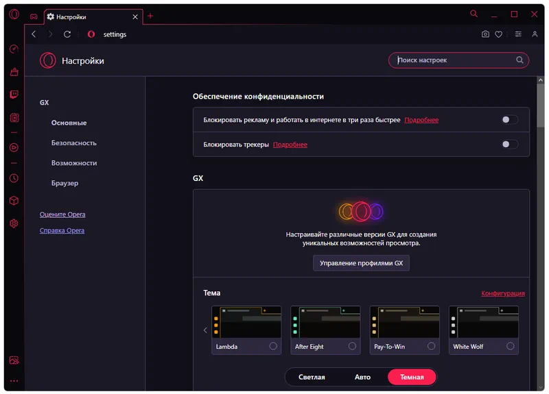Select the White Wolf theme radio button
The width and height of the screenshot is (549, 394).
coord(511,346)
